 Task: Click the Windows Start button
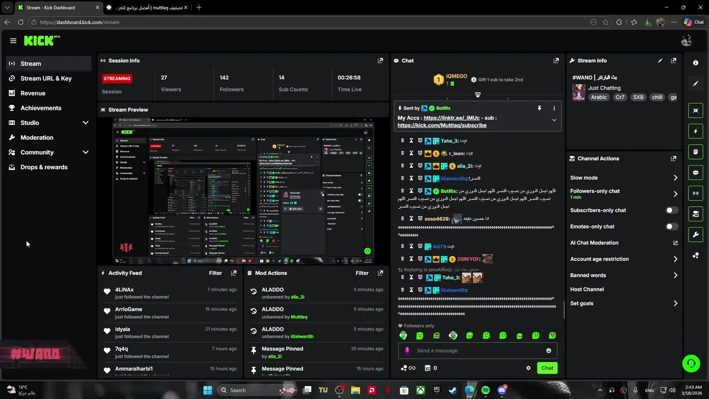pyautogui.click(x=207, y=390)
